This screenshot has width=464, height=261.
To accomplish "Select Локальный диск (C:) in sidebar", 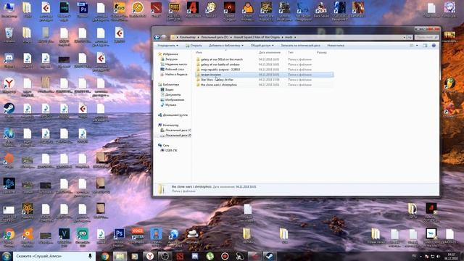I will click(178, 130).
